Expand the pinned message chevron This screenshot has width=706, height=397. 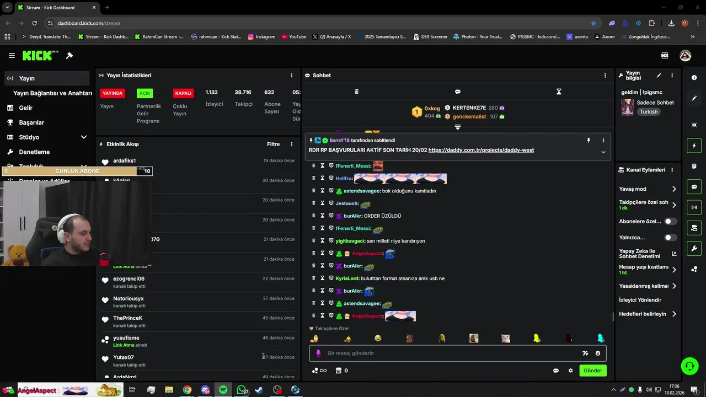[603, 152]
